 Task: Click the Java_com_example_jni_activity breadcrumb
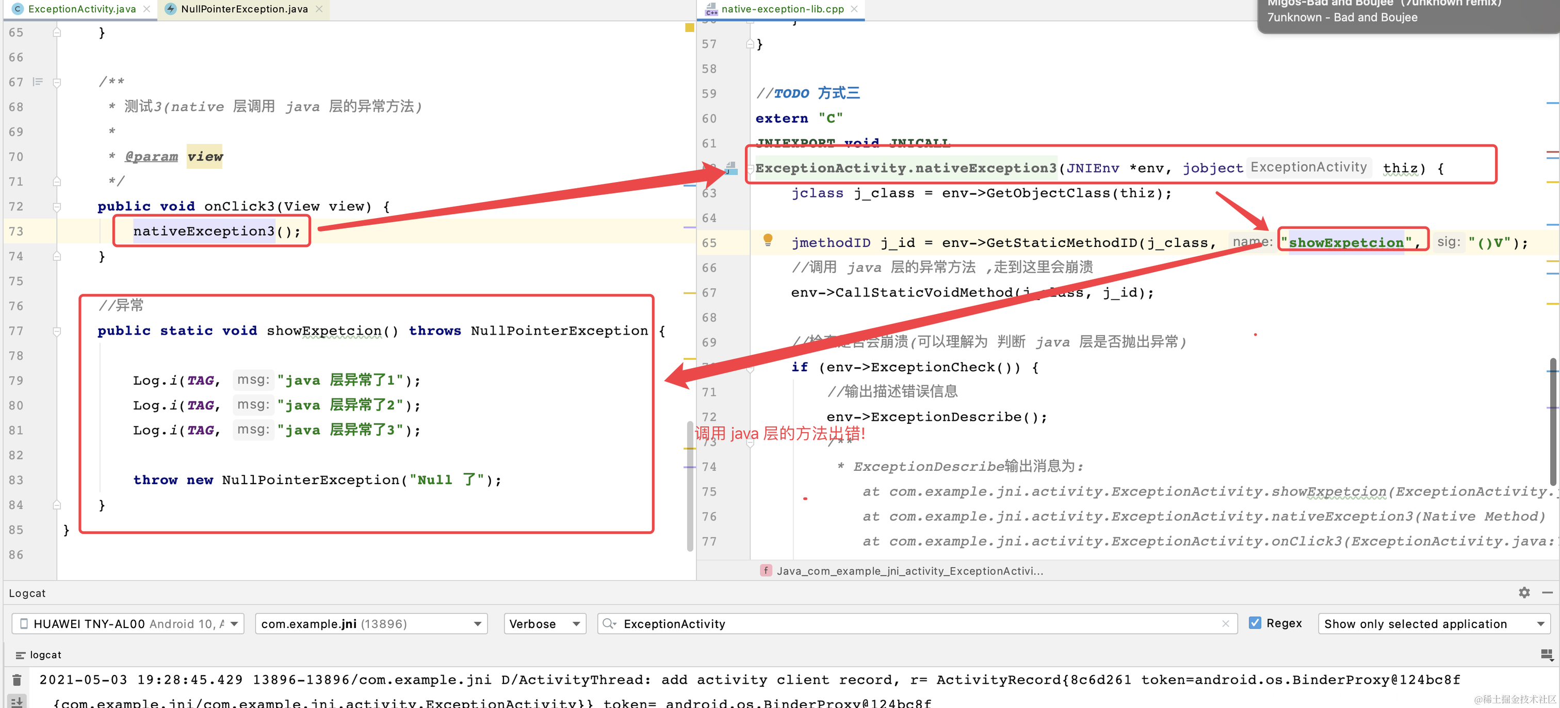[x=908, y=571]
